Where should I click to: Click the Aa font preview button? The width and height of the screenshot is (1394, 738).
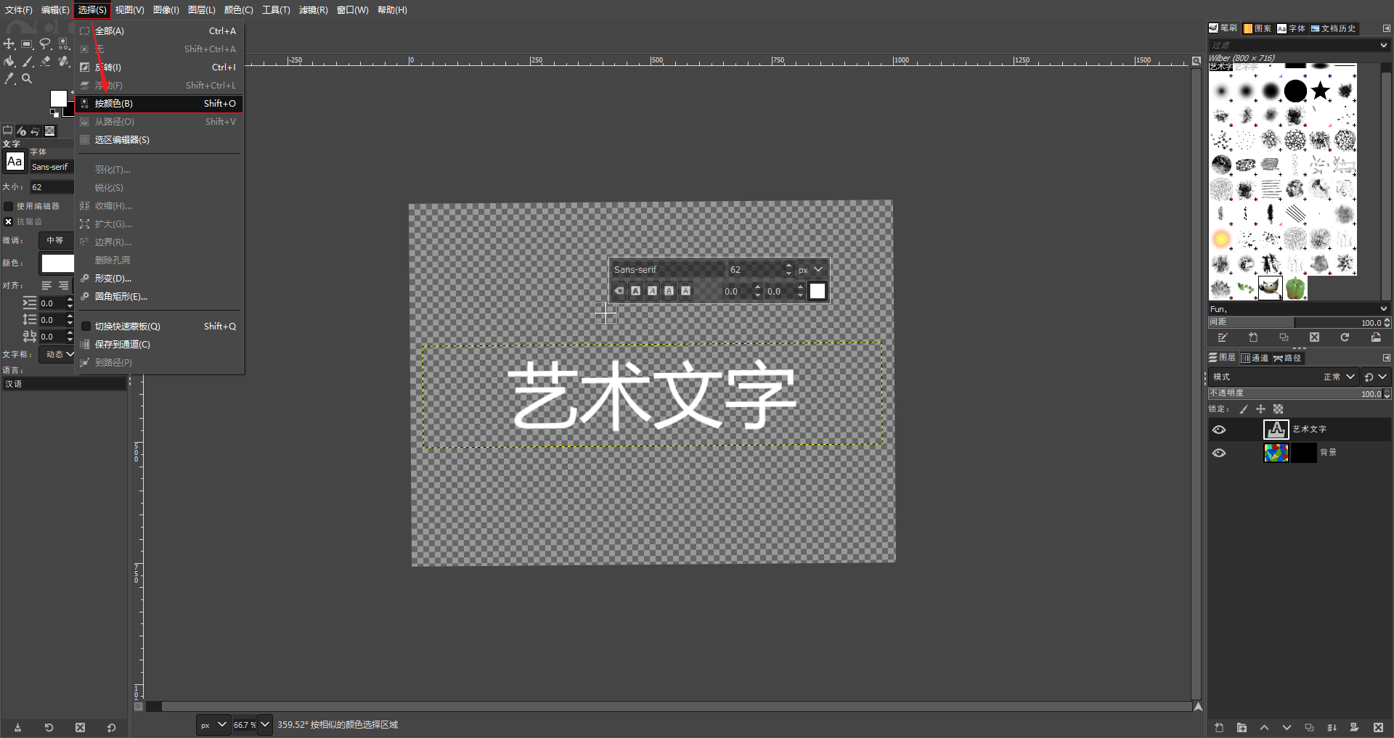click(15, 161)
